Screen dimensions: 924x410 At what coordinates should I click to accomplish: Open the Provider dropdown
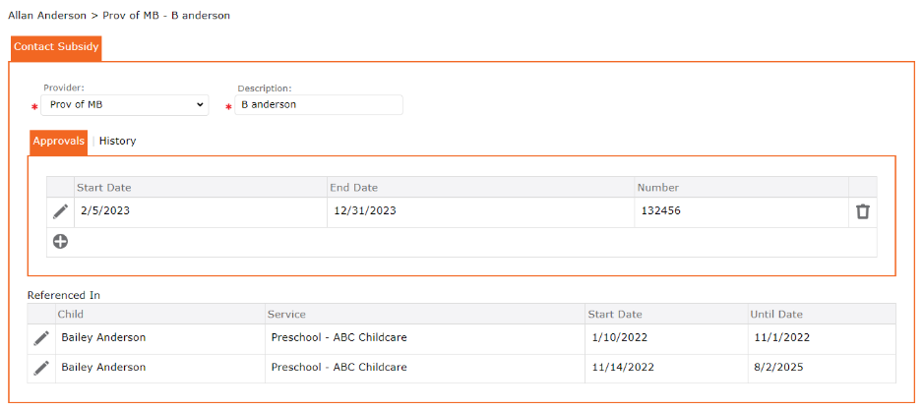[124, 105]
